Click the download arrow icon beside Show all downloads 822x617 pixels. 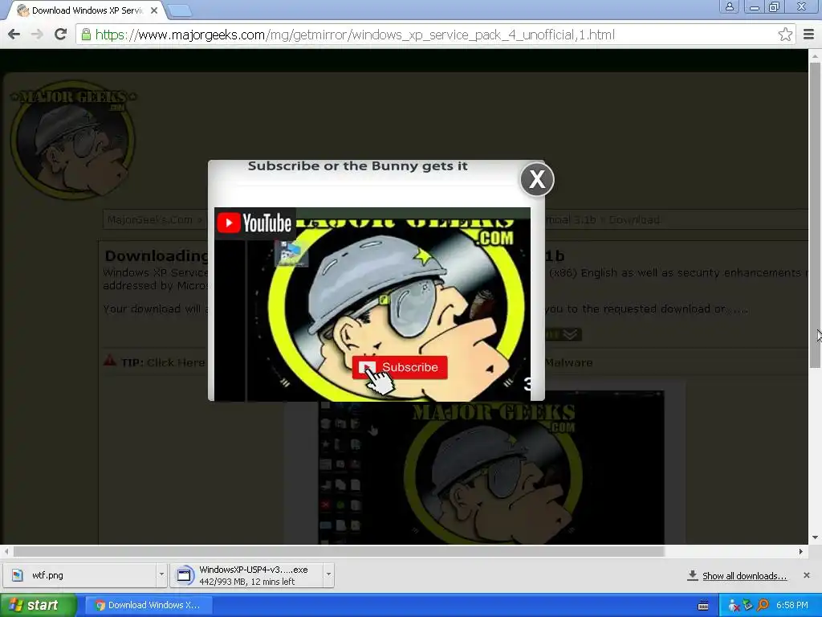tap(693, 575)
